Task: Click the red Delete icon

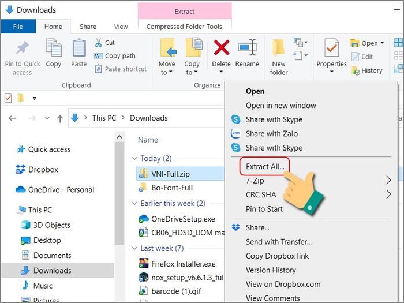Action: click(221, 47)
